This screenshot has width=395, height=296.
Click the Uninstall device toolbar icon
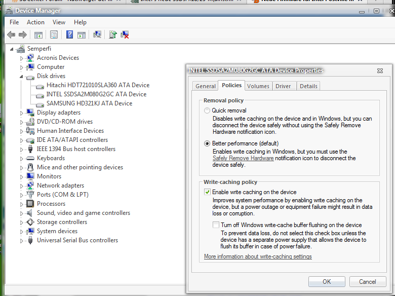[125, 34]
